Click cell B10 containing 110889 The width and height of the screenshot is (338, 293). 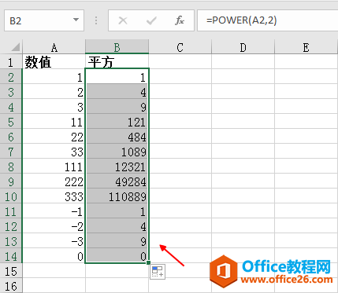[117, 196]
